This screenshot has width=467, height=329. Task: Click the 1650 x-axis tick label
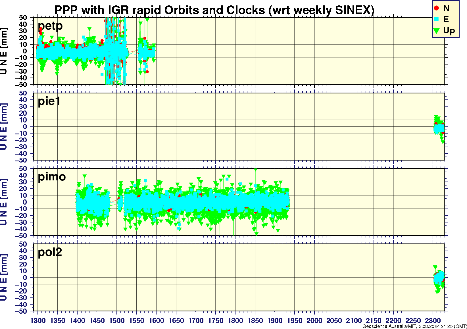click(176, 320)
